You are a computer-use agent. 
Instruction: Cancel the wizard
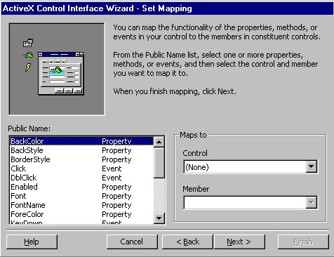132,242
